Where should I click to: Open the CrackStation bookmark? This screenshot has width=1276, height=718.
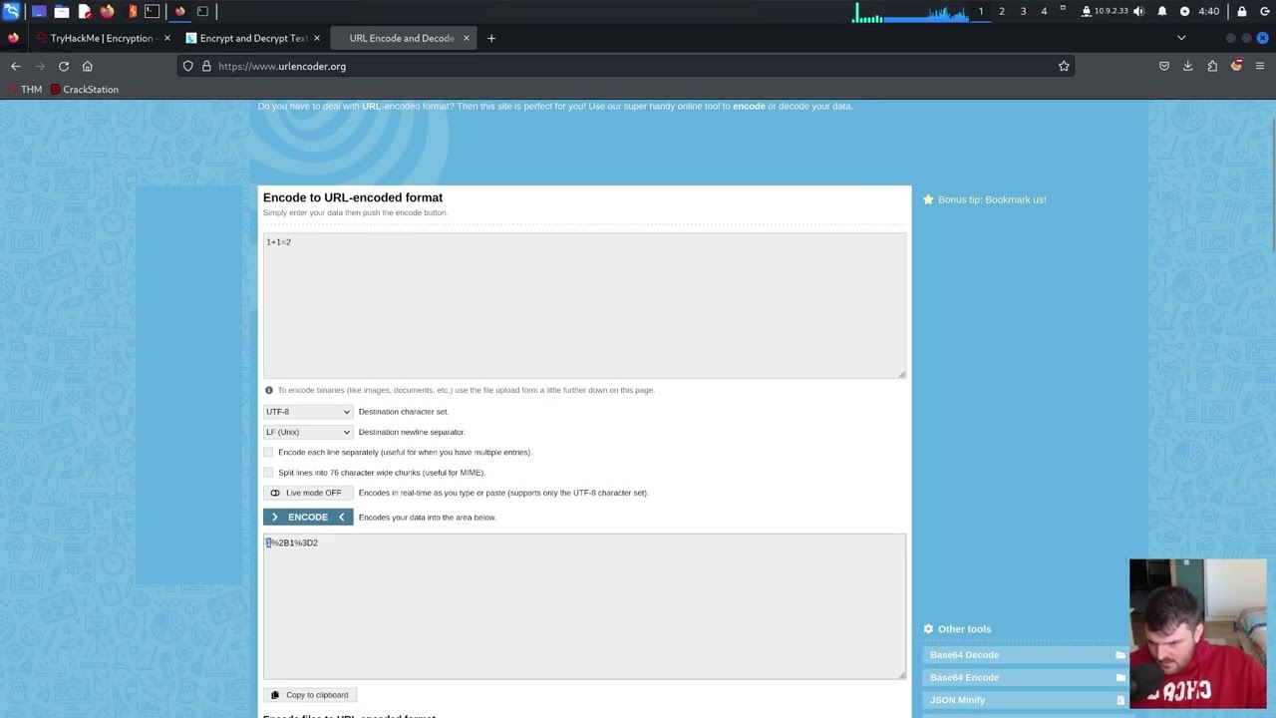[85, 90]
